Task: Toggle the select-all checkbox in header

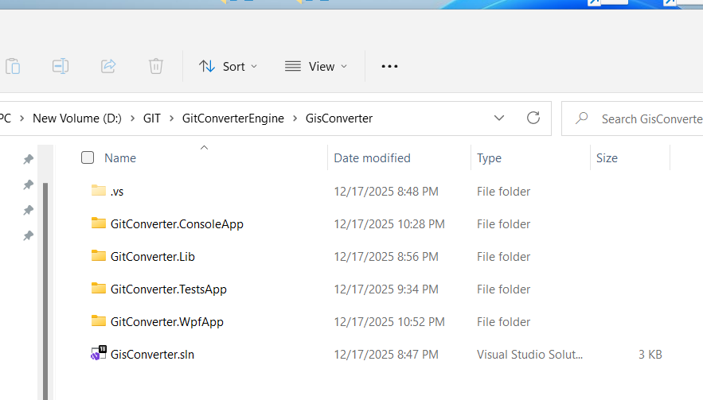Action: [x=88, y=157]
